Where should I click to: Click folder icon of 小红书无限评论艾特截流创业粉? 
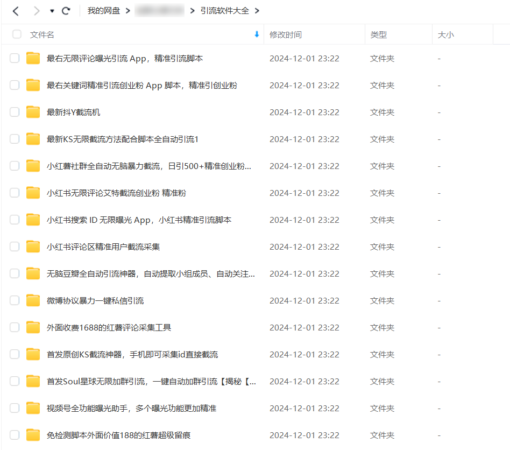click(x=33, y=193)
